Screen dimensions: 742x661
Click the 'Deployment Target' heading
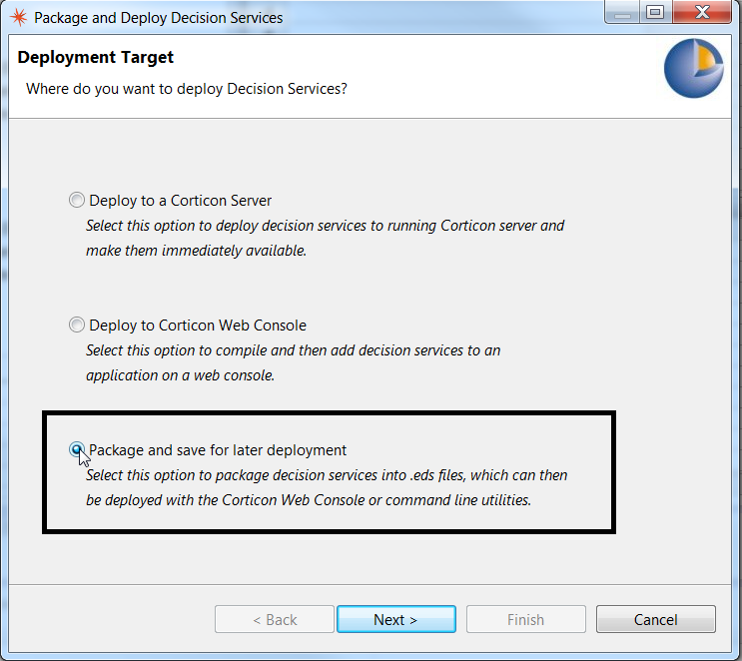click(x=96, y=57)
